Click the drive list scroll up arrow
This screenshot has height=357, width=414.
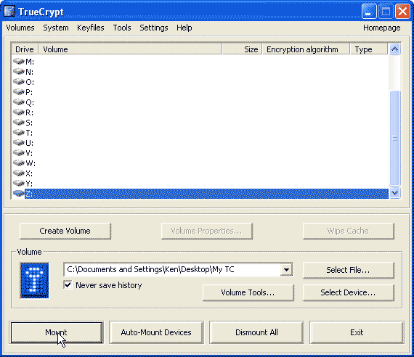pyautogui.click(x=394, y=49)
